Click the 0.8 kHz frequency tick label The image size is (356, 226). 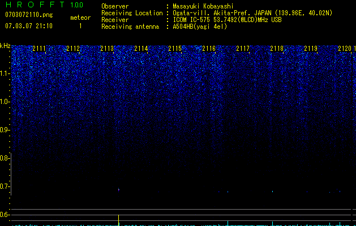point(5,158)
